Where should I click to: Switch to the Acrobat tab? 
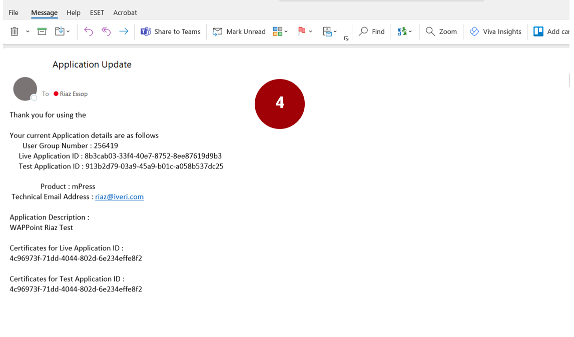pyautogui.click(x=125, y=12)
